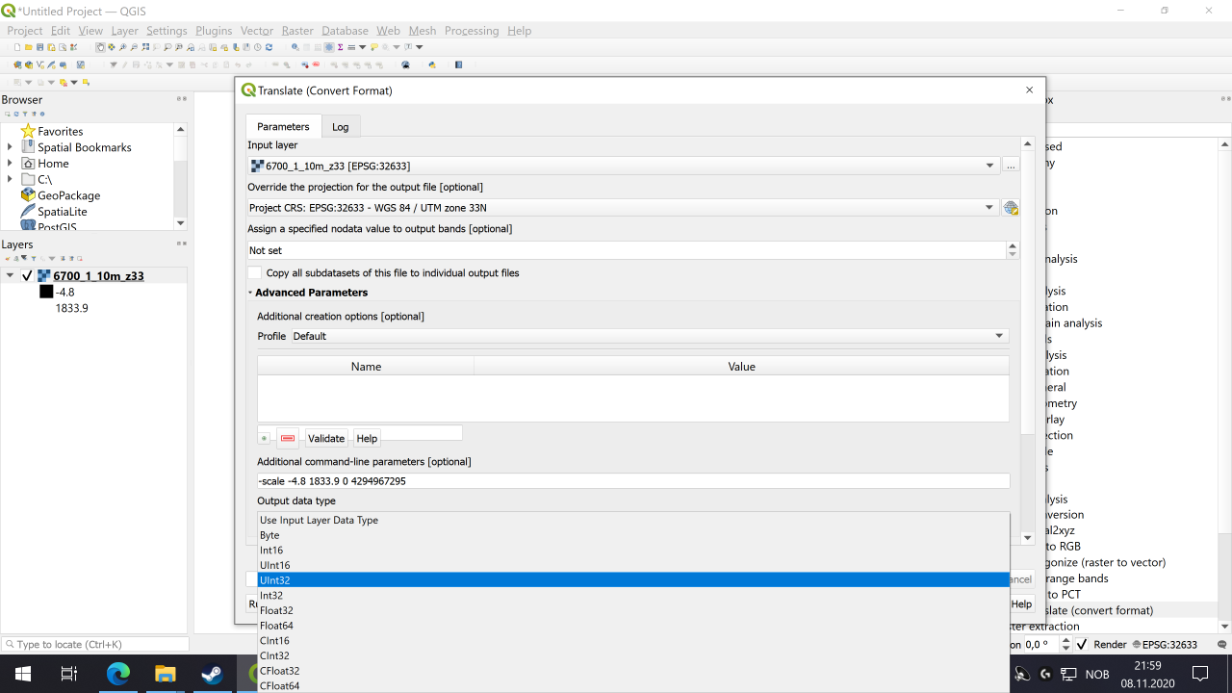Image resolution: width=1232 pixels, height=693 pixels.
Task: Open the notification center icon
Action: coord(1199,674)
